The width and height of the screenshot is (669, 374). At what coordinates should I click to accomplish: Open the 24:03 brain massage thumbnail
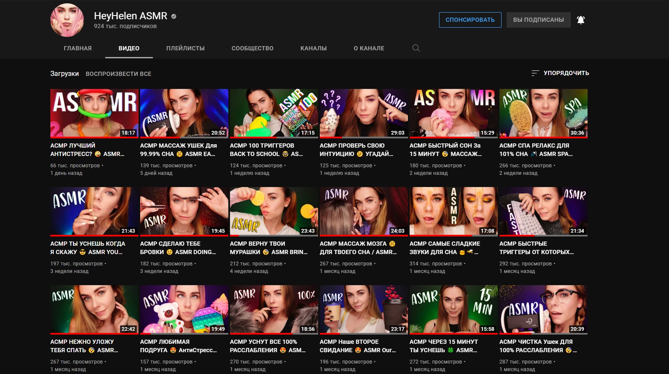tap(364, 211)
